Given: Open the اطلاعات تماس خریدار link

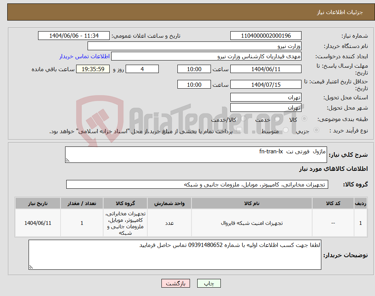Looking at the screenshot, I should click(x=84, y=56).
